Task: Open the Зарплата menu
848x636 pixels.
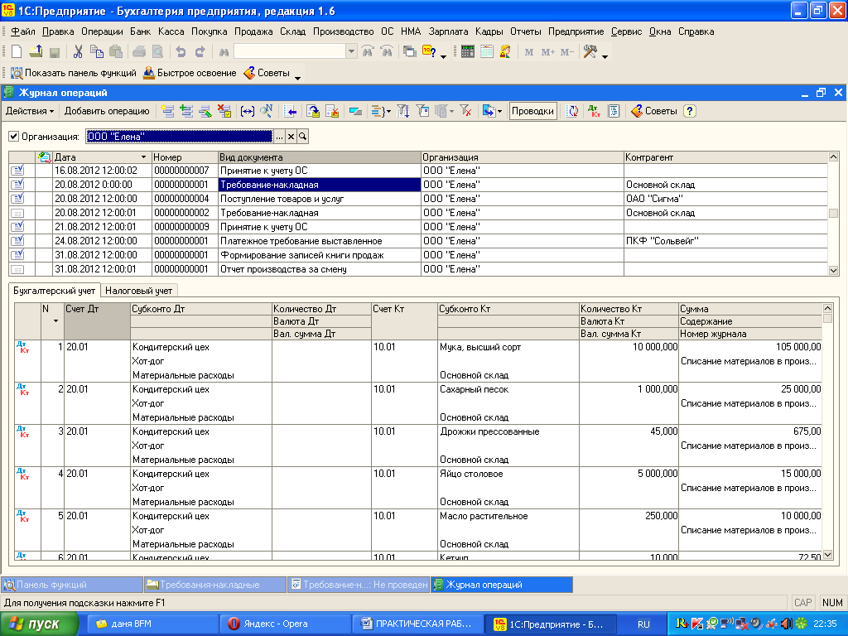Action: click(x=448, y=31)
